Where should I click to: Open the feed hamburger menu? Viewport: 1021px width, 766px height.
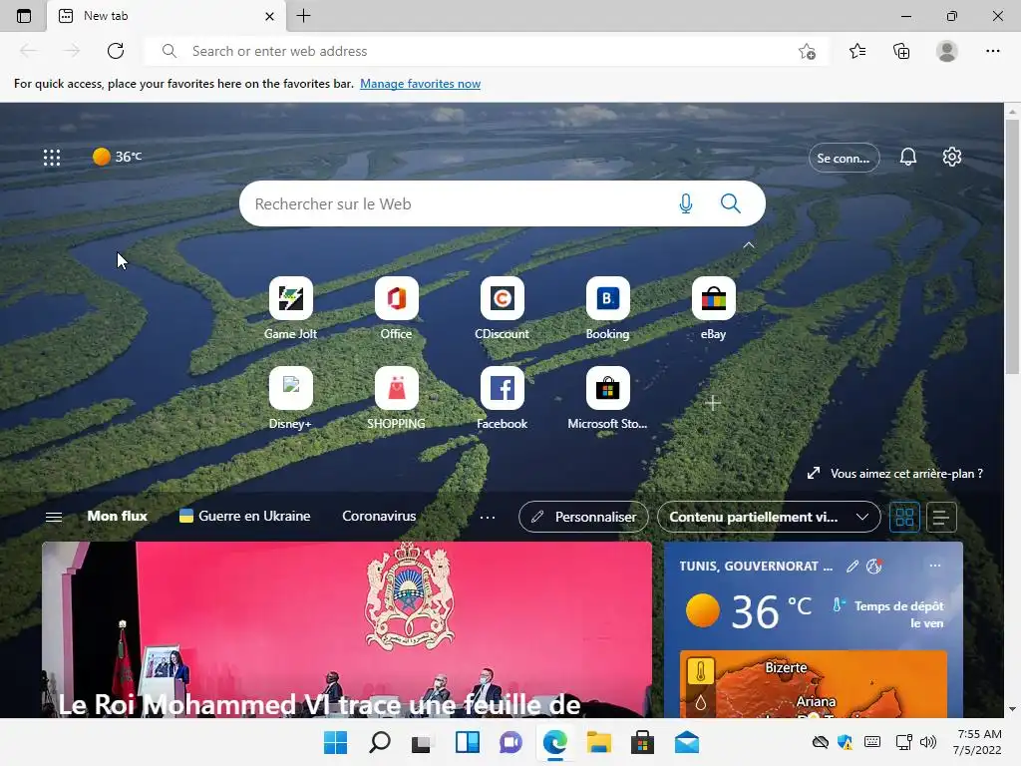[54, 517]
